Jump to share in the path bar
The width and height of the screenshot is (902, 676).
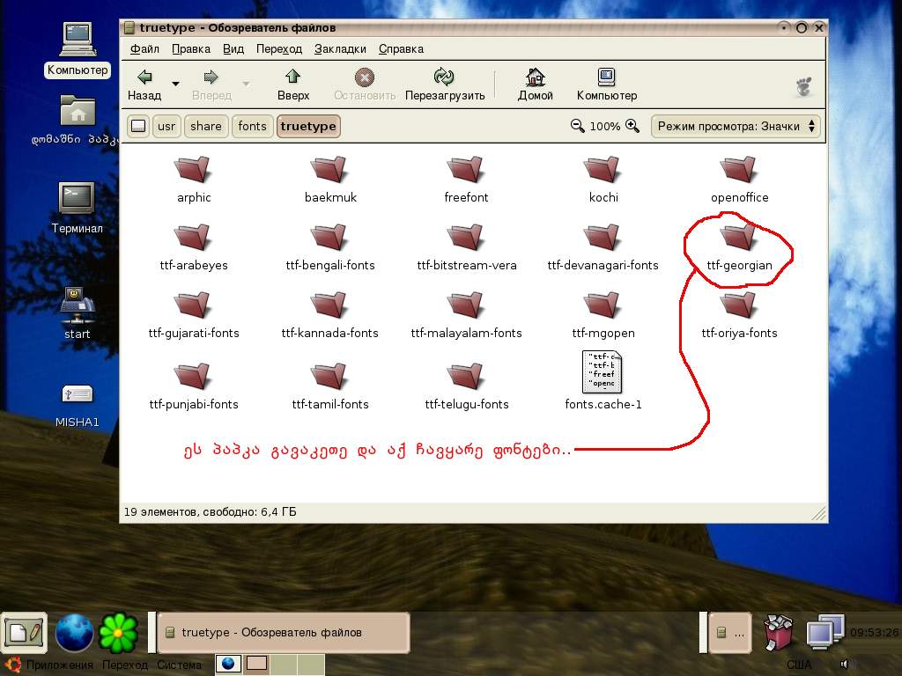(205, 127)
